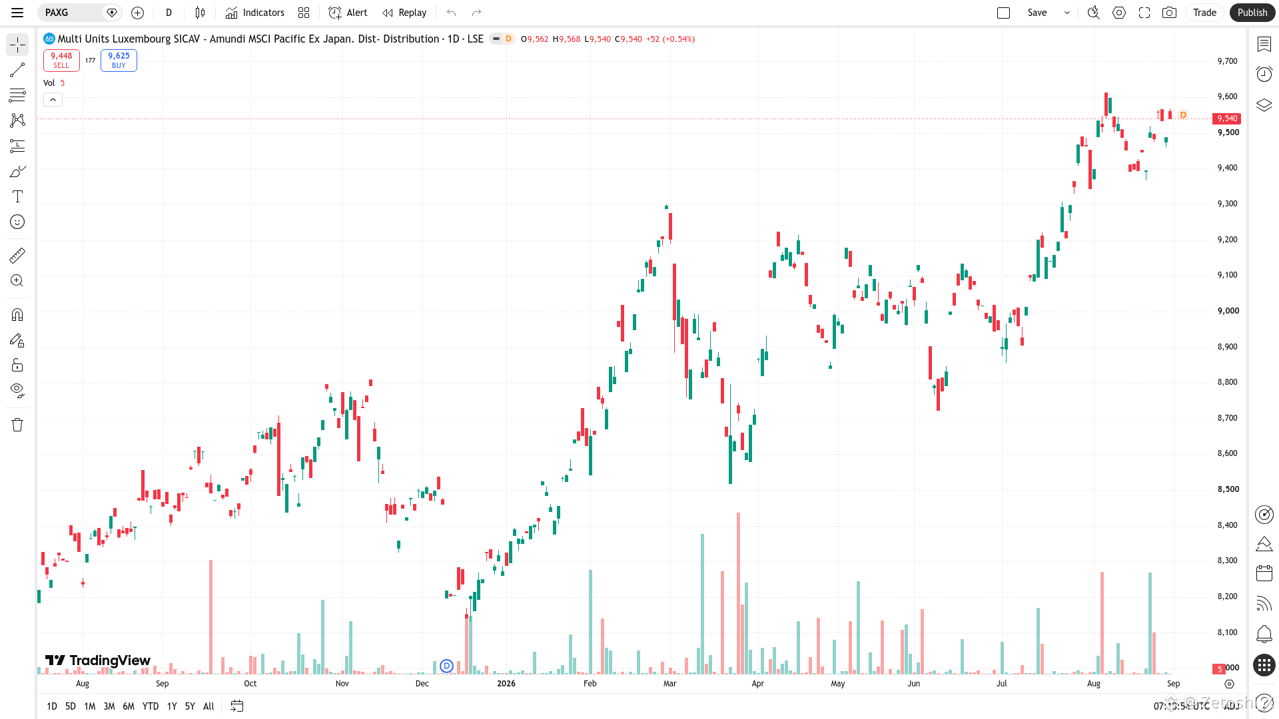Screen dimensions: 1279x719
Task: Click the dividend D marker on time axis
Action: pyautogui.click(x=447, y=666)
